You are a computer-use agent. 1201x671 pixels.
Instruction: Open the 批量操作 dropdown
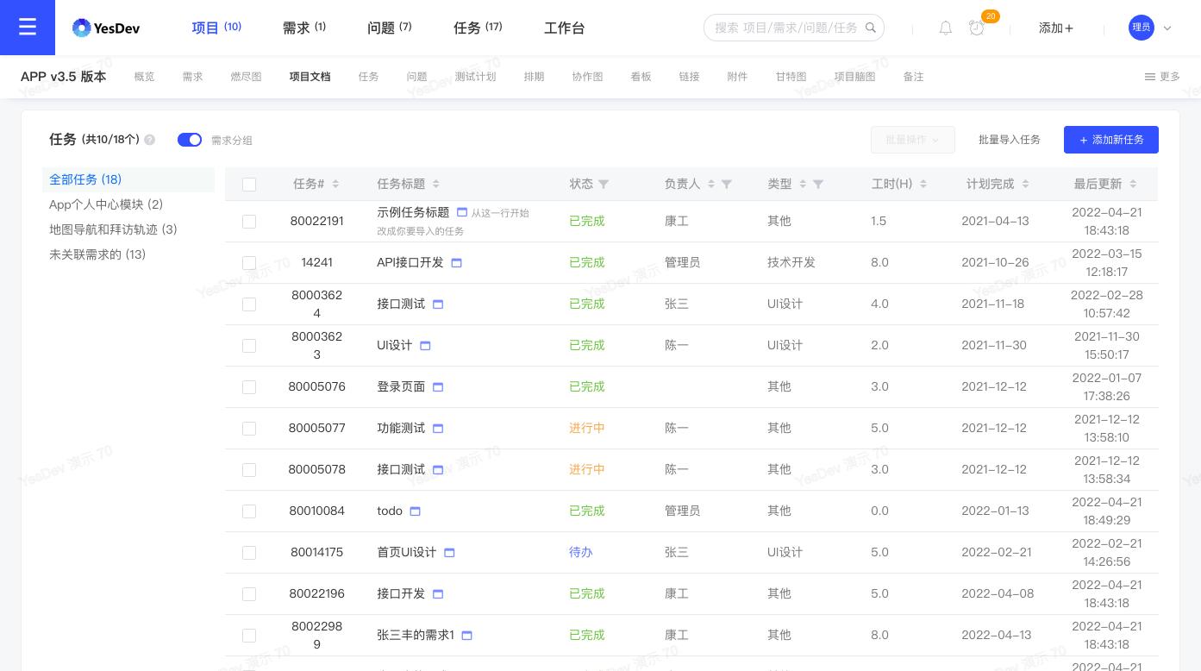tap(912, 140)
